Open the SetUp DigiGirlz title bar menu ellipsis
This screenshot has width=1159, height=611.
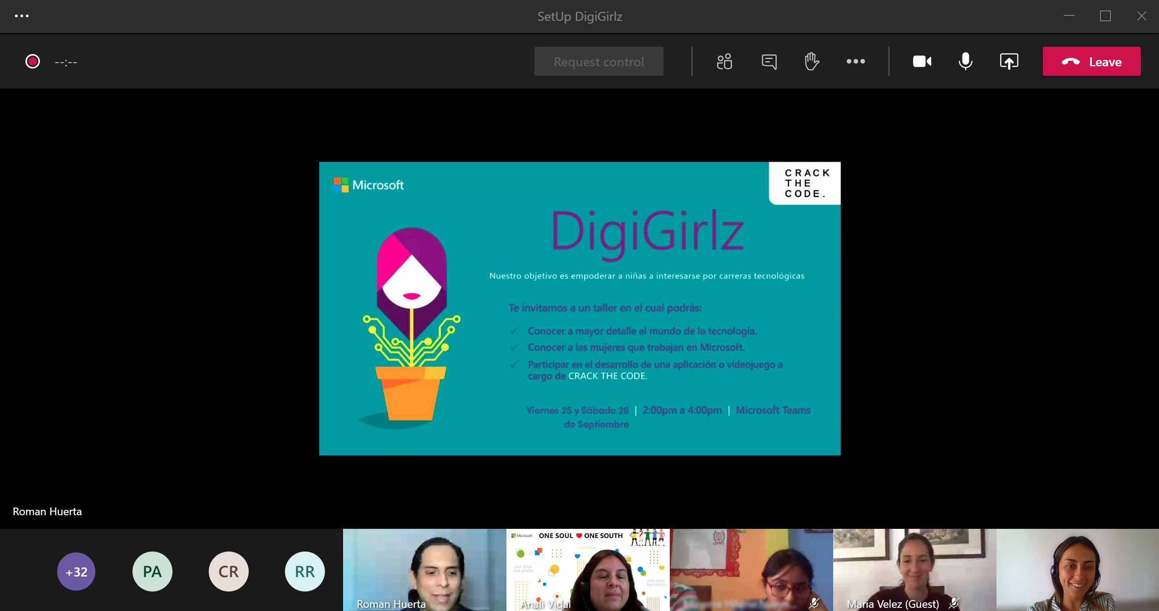coord(23,16)
